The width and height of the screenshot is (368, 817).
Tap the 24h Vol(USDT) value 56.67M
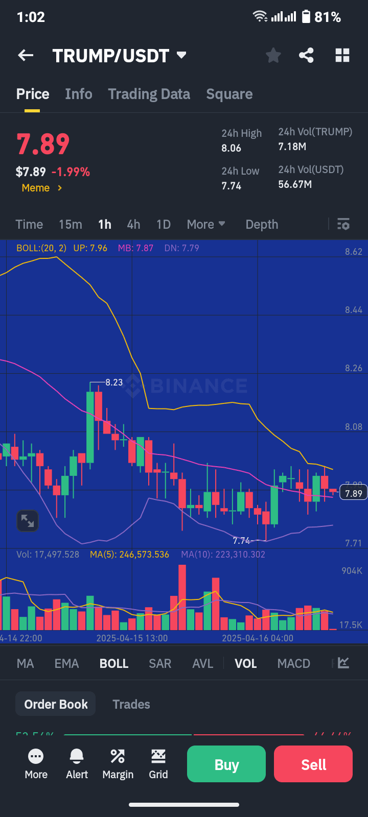(295, 184)
